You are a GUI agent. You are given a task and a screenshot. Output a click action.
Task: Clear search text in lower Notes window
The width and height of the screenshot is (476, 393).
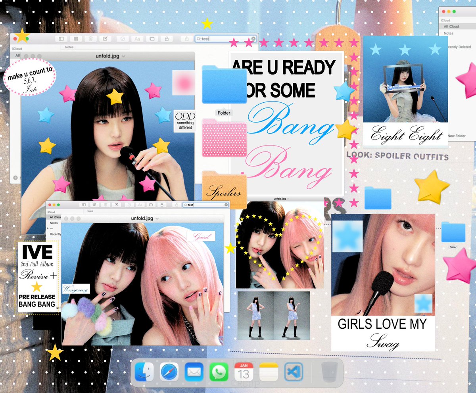pyautogui.click(x=226, y=205)
